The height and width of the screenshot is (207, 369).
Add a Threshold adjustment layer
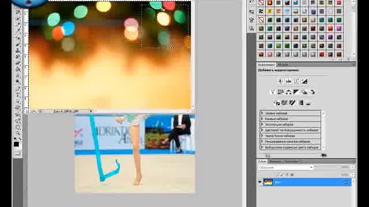(x=292, y=103)
